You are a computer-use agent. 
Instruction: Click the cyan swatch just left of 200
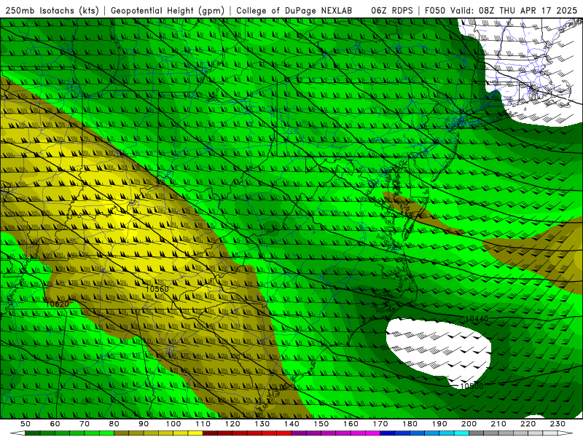[x=461, y=433]
